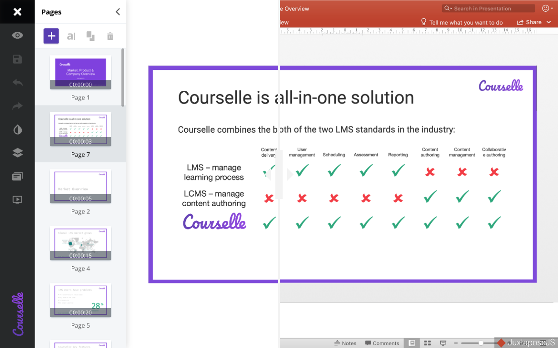Collapse the Pages panel with the chevron
This screenshot has height=348, width=558.
coord(118,12)
